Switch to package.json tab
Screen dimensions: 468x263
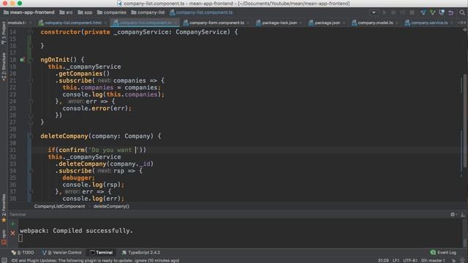327,23
